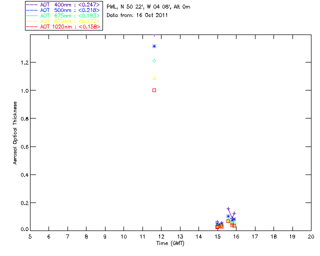Click x-axis tick label 16
Image resolution: width=320 pixels, height=256 pixels.
(236, 237)
